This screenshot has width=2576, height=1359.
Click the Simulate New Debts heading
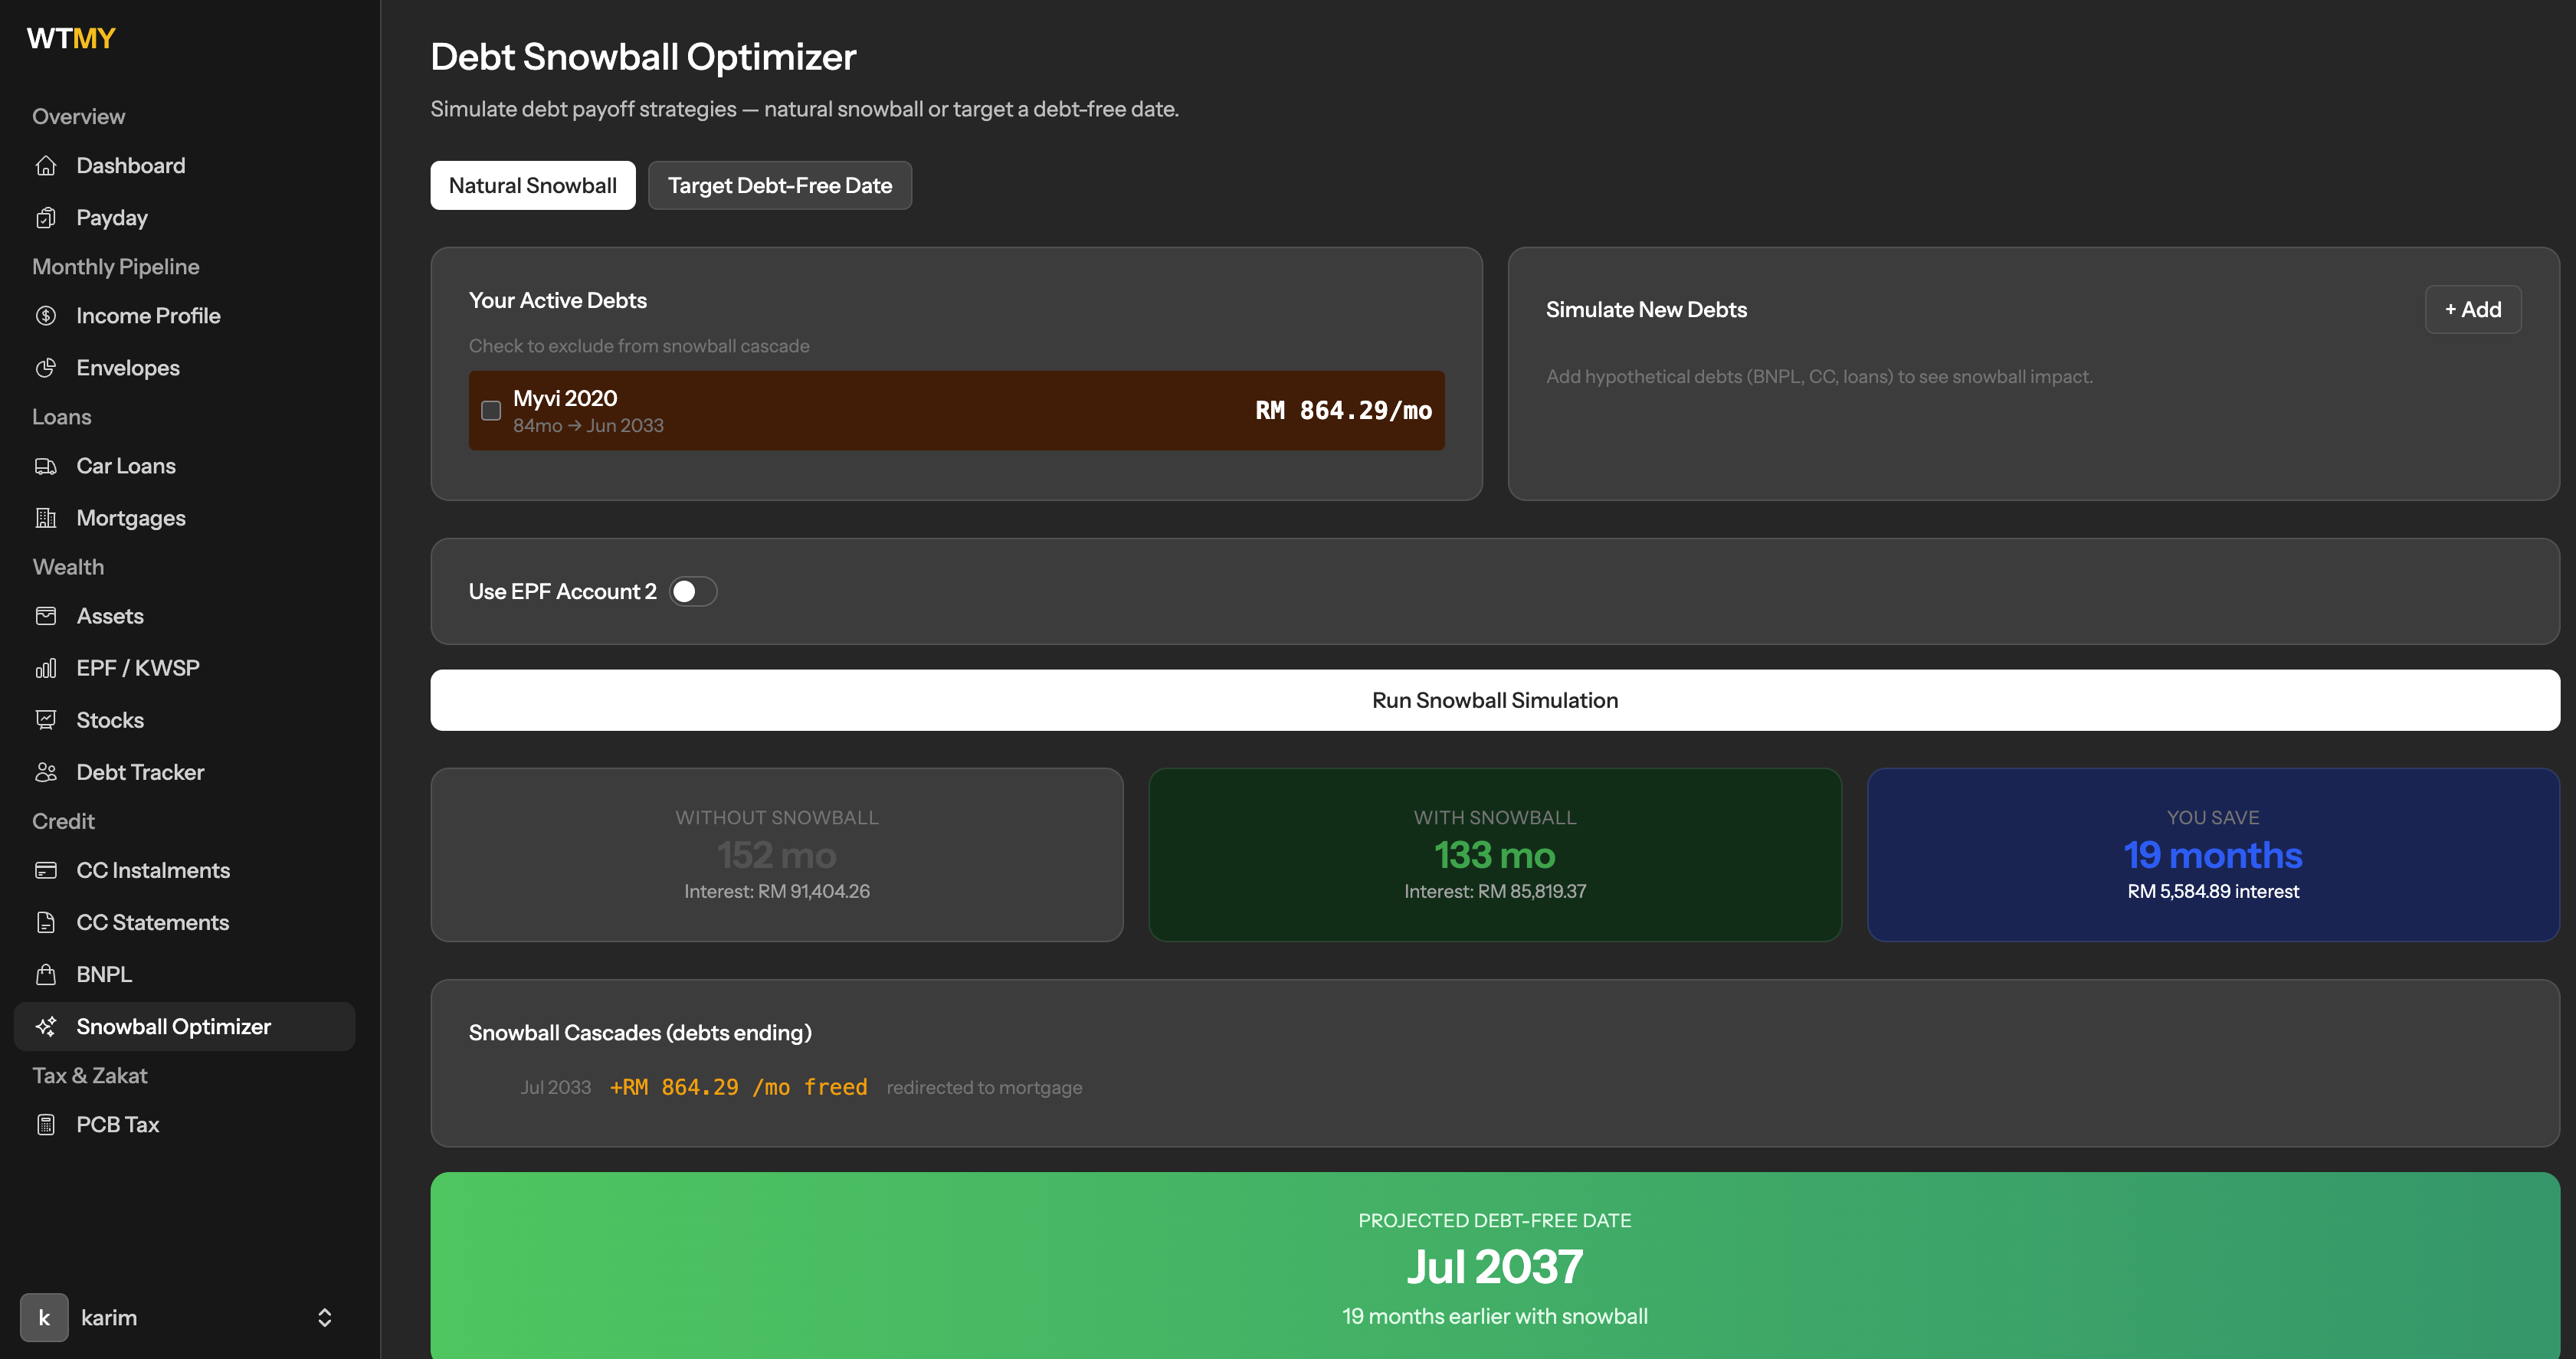[x=1646, y=310]
